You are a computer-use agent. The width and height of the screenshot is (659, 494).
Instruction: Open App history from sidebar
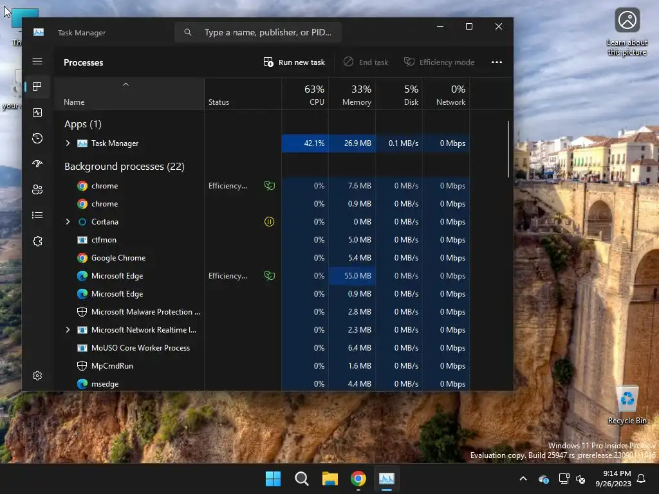tap(37, 138)
